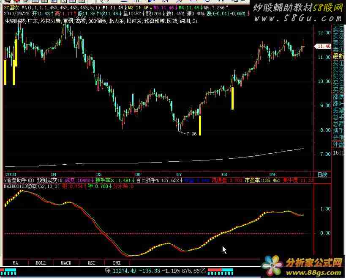Select the DMI indicator tab
This screenshot has width=346, height=279.
(117, 263)
